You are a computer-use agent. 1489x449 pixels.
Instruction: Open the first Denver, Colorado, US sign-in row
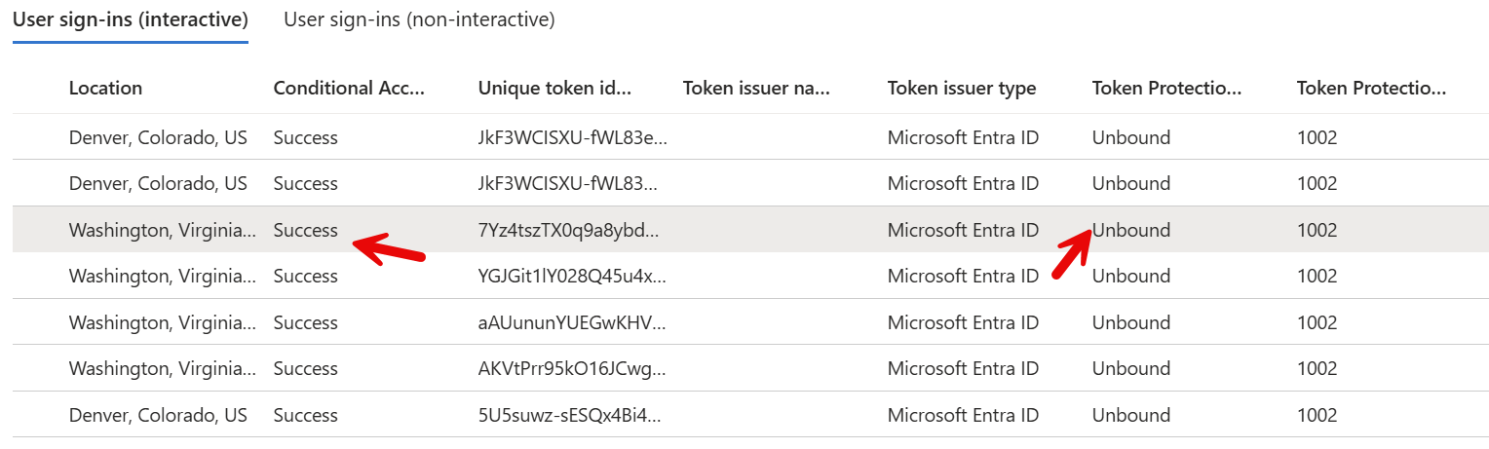coord(750,137)
